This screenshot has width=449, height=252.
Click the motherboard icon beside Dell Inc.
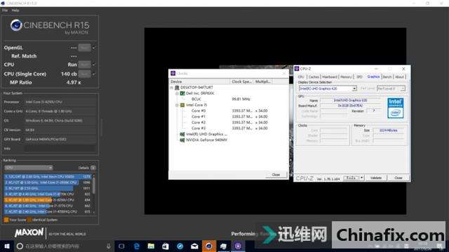pyautogui.click(x=182, y=93)
